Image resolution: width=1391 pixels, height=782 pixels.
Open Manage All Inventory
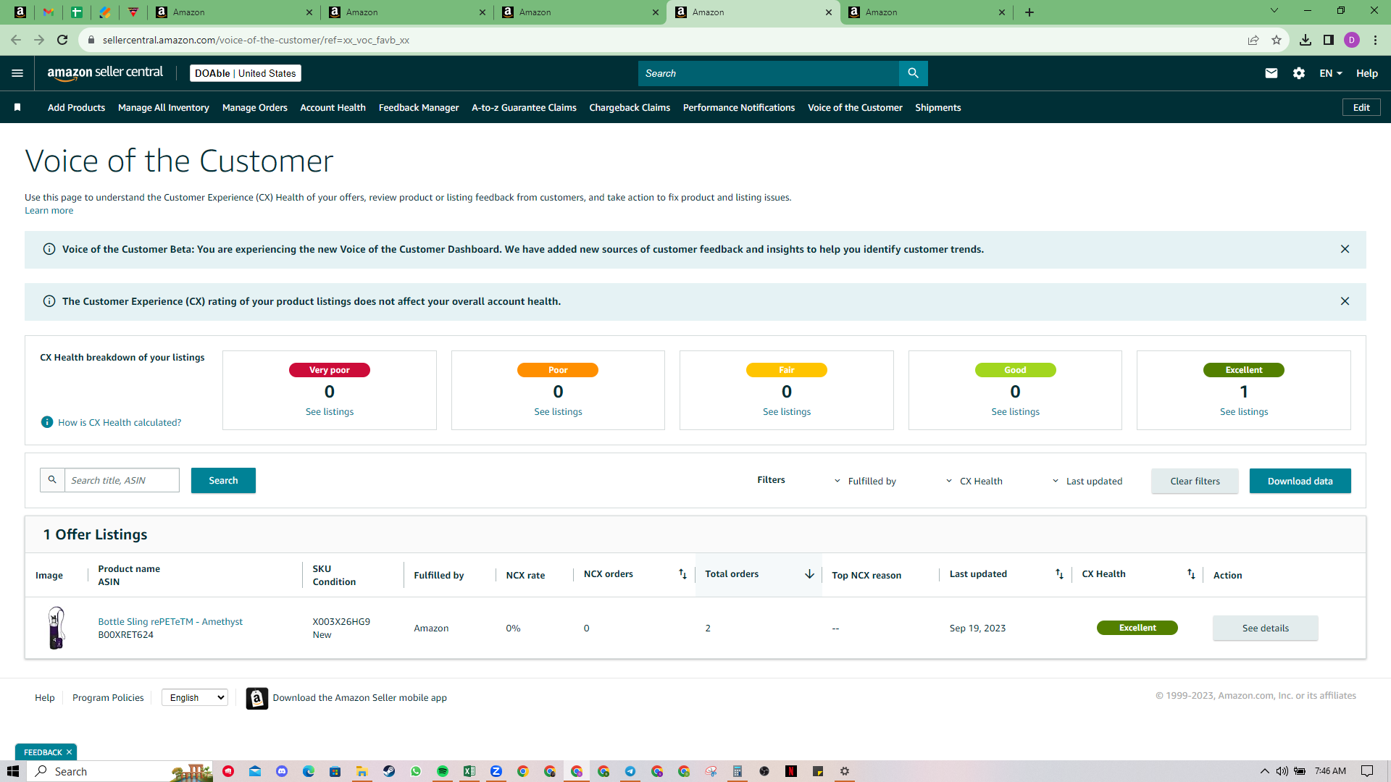click(x=164, y=107)
